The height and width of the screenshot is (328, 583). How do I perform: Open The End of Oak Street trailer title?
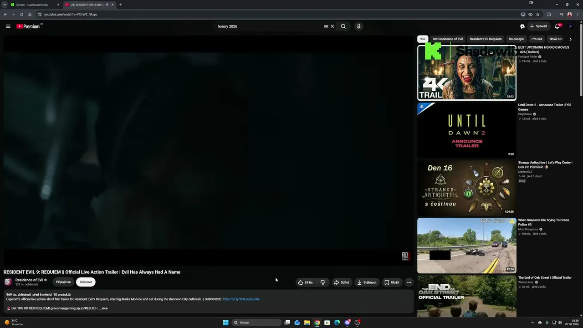click(545, 277)
